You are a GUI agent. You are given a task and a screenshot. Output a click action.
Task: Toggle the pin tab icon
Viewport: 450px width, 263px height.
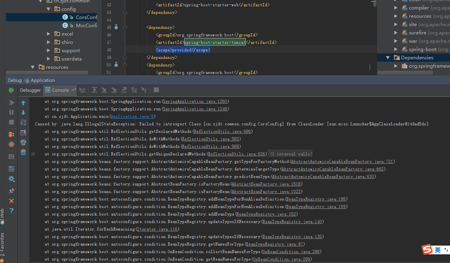point(11,191)
